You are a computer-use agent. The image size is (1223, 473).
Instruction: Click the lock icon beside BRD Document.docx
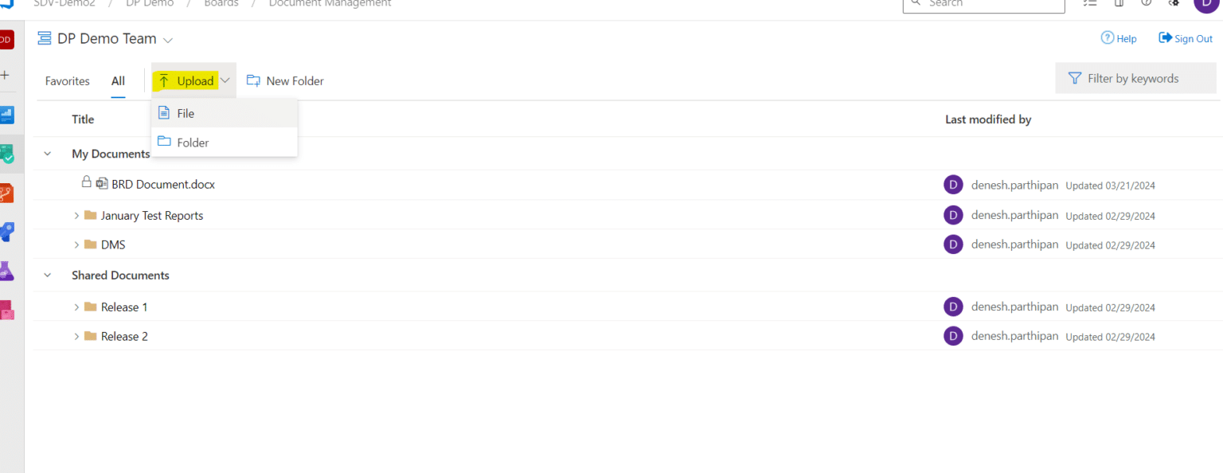[x=87, y=182]
